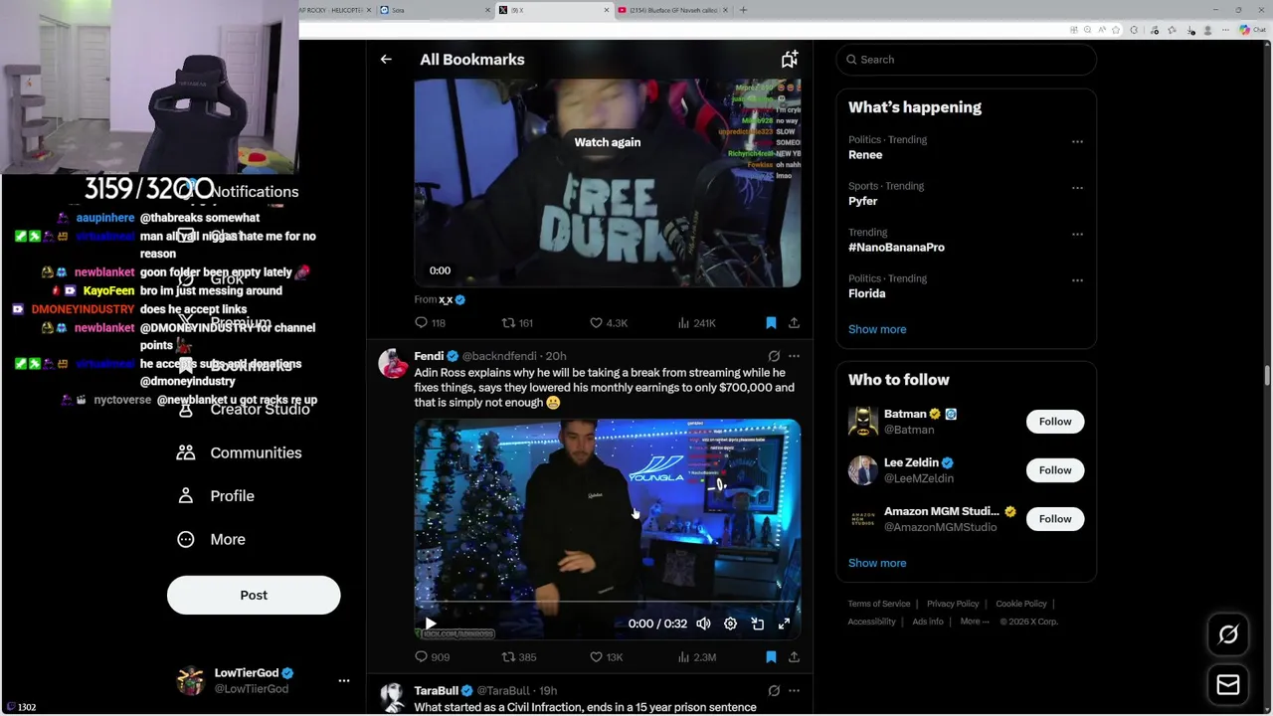Open Ads info link
Screen dimensions: 1273x716
click(x=928, y=622)
